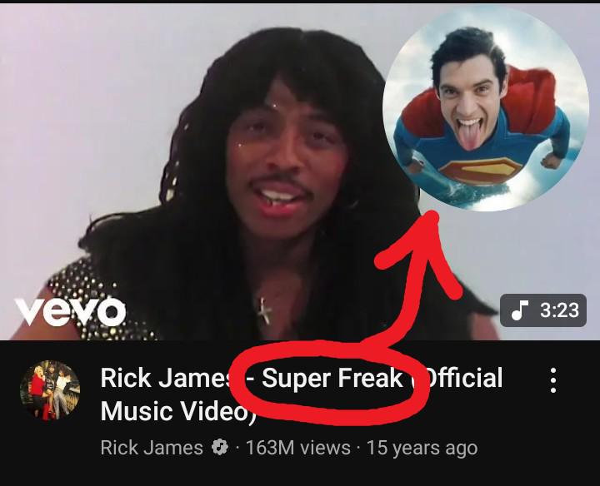The height and width of the screenshot is (486, 600).
Task: Click the 163M views text
Action: tap(298, 448)
